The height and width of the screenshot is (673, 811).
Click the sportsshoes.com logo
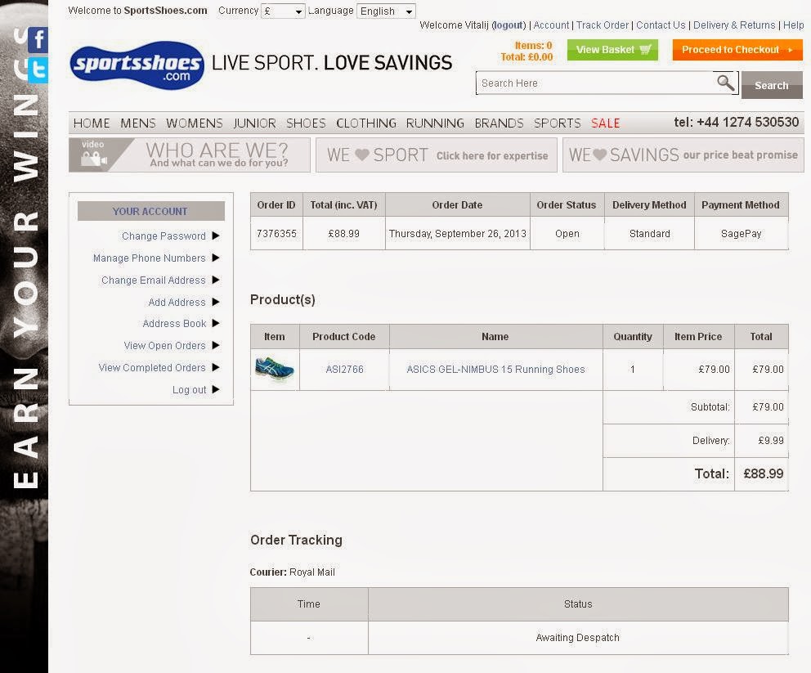point(137,65)
